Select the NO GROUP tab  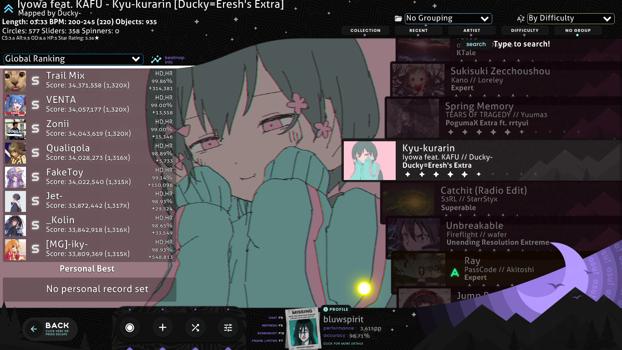(x=578, y=31)
